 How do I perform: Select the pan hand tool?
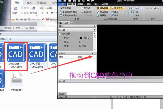coord(142,8)
